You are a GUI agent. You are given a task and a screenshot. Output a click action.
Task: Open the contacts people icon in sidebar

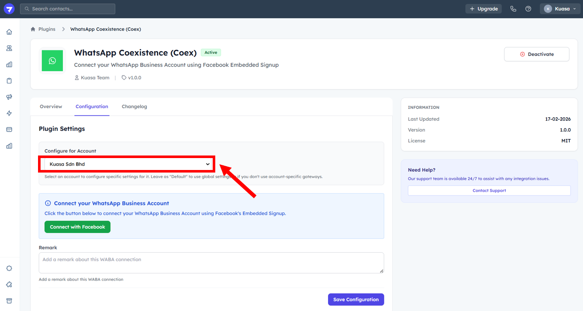point(9,48)
